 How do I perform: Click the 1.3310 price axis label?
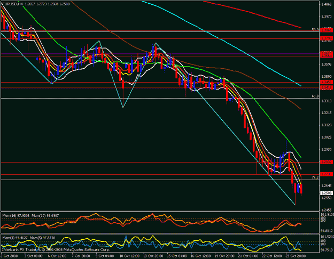(327, 101)
